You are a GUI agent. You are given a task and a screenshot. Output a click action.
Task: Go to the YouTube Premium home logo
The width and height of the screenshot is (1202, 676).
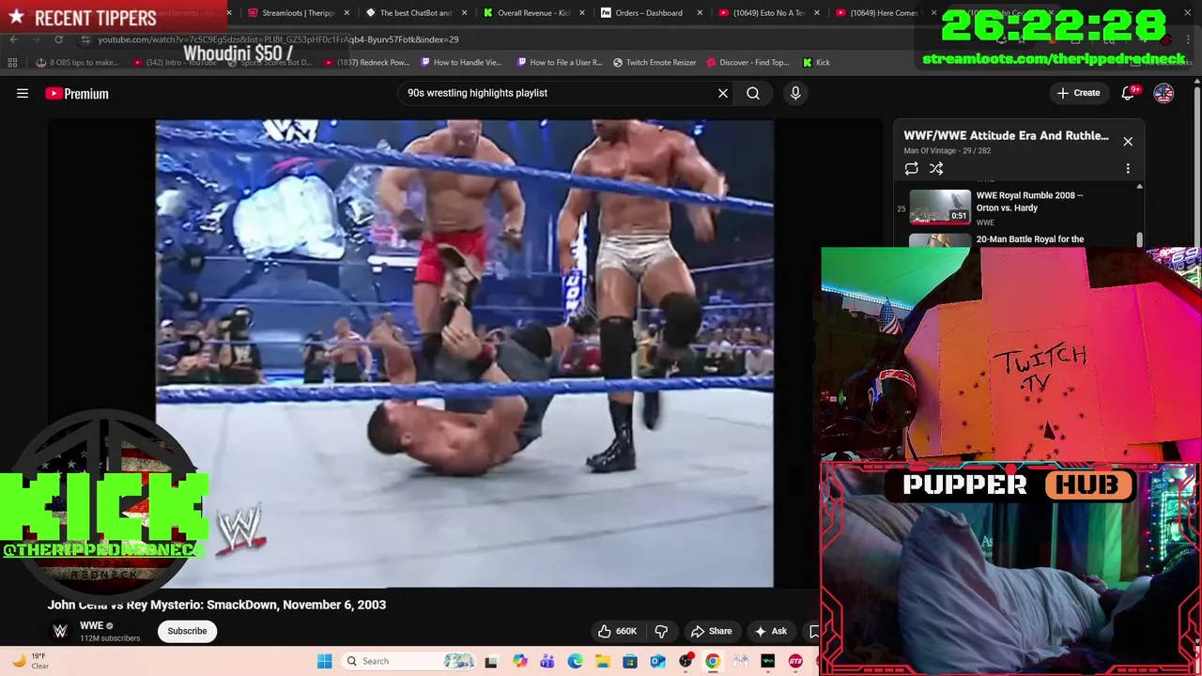point(77,93)
